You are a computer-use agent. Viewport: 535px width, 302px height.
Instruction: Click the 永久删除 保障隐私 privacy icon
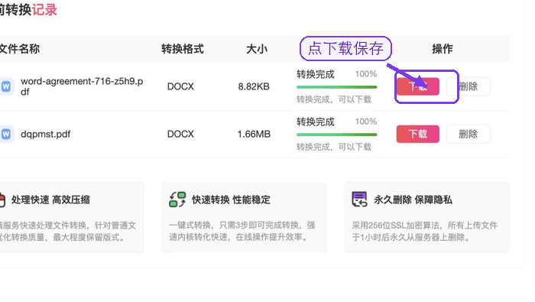coord(360,200)
